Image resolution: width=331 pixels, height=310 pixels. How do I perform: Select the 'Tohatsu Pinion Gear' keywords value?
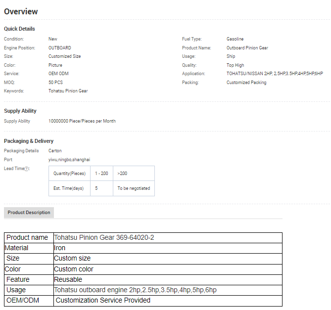point(68,91)
